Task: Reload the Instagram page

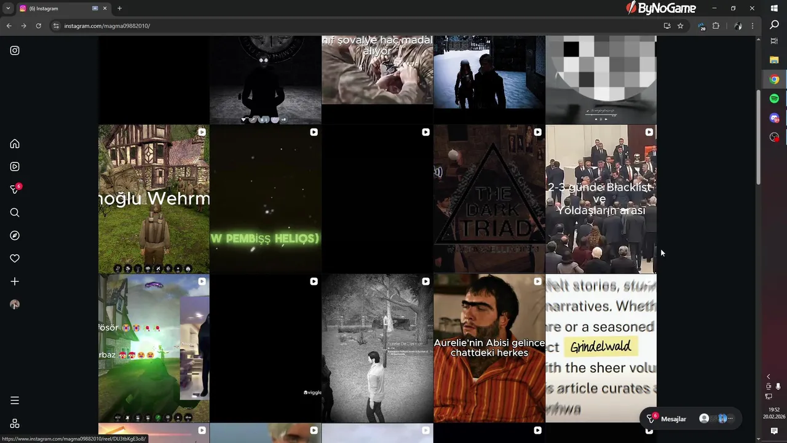Action: 38,26
